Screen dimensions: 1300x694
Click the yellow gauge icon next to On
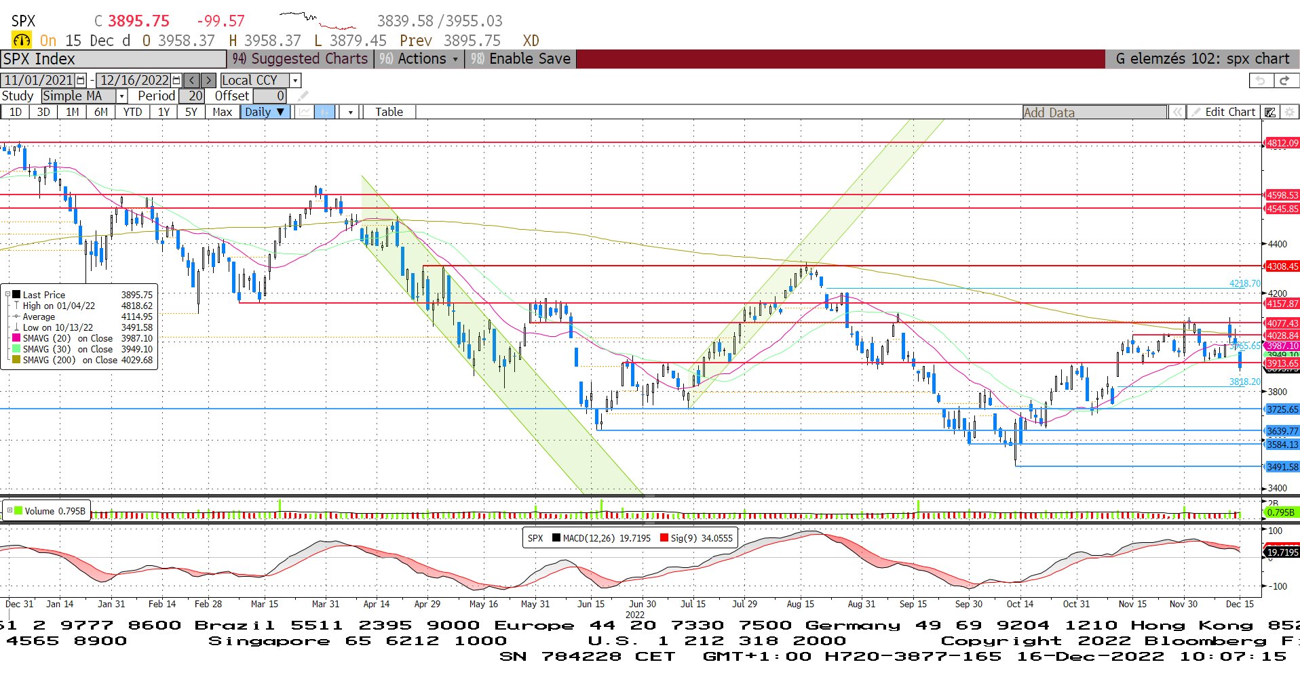pyautogui.click(x=22, y=41)
